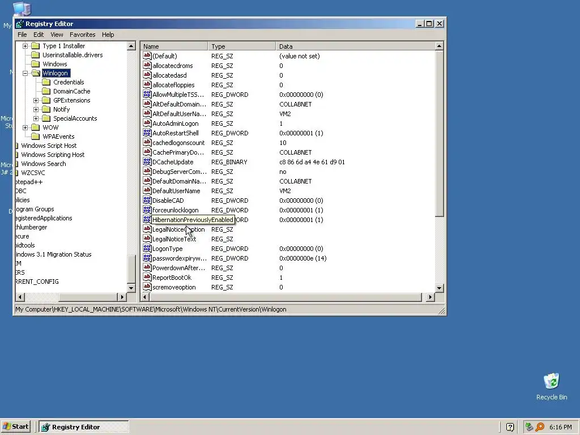
Task: Click tree pane scroll down arrow
Action: click(131, 288)
